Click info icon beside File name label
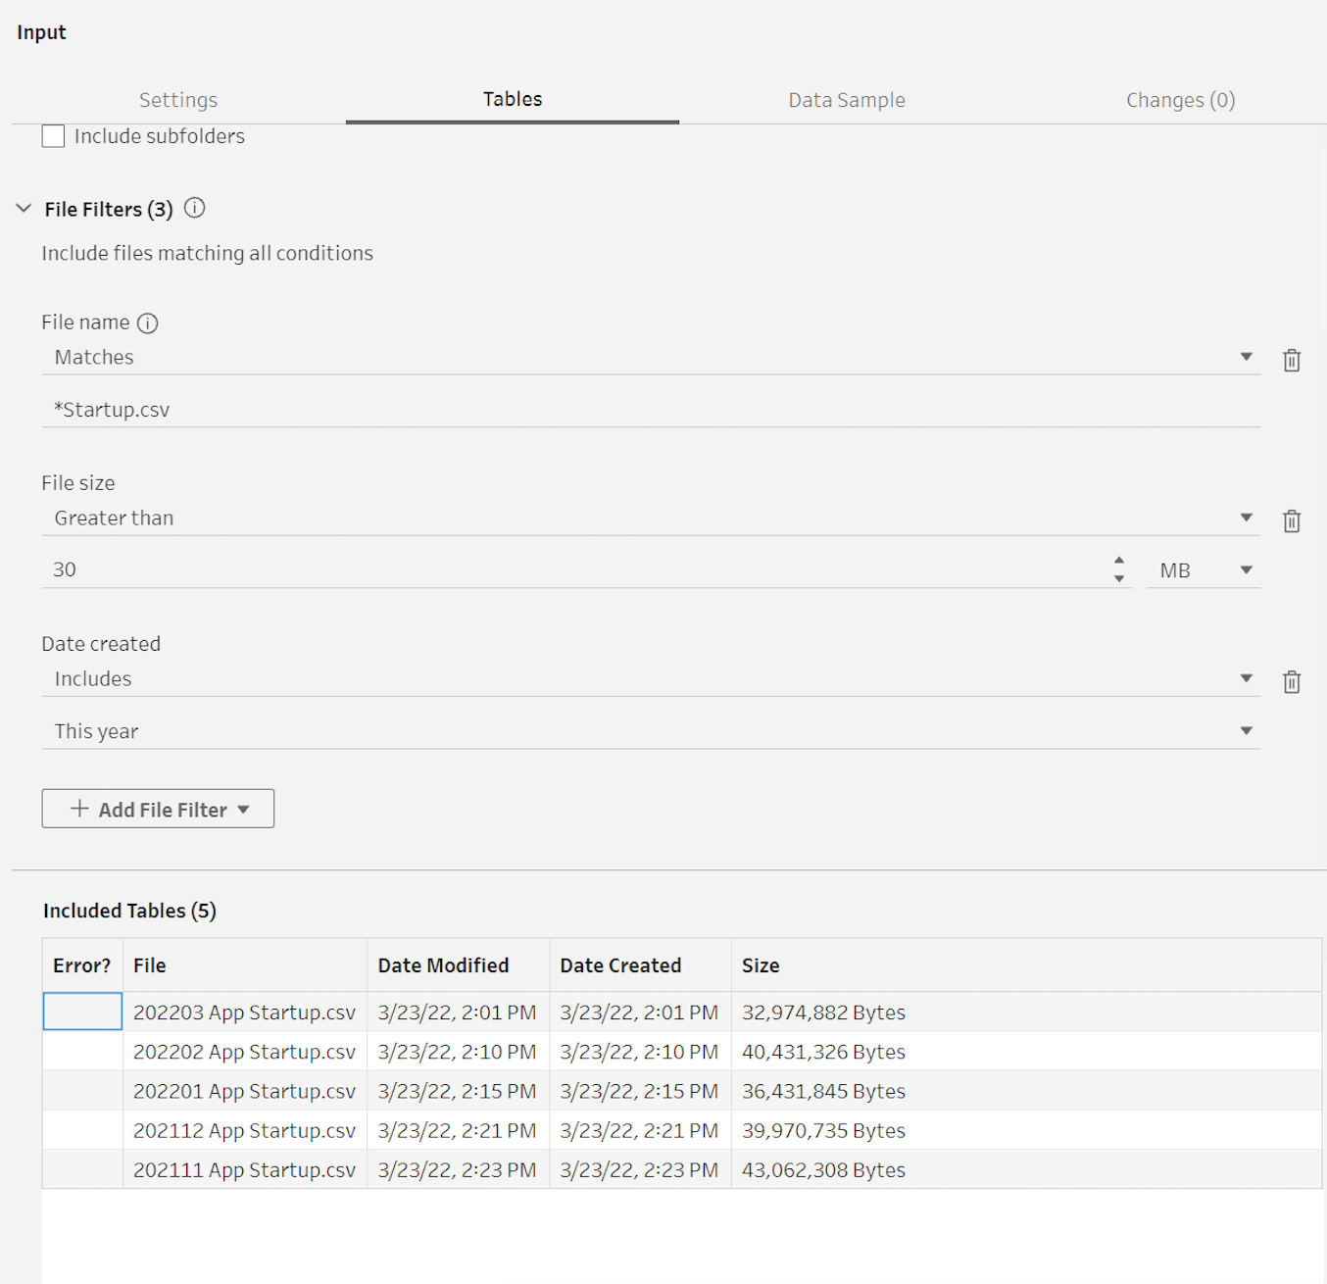 click(x=148, y=323)
